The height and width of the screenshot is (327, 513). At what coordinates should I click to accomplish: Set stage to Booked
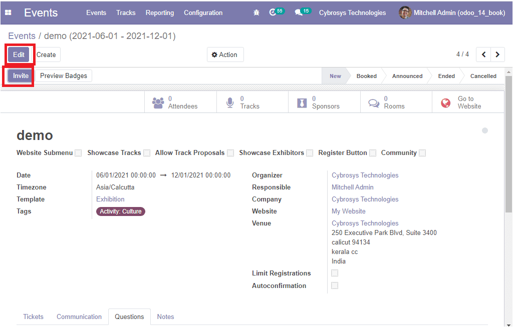tap(366, 76)
